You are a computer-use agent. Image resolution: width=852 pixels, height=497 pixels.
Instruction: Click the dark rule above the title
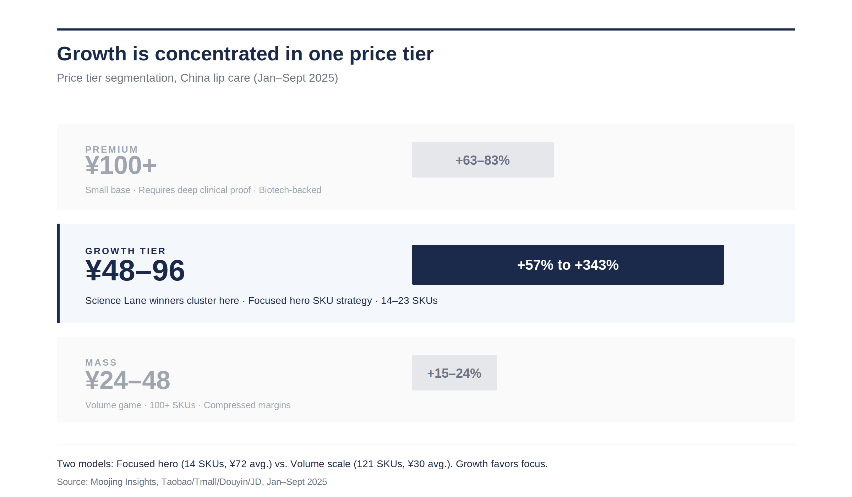pos(426,29)
